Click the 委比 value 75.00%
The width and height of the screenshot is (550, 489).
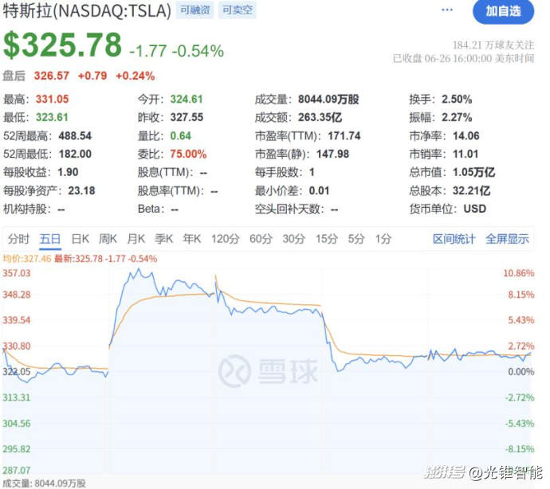tap(188, 154)
